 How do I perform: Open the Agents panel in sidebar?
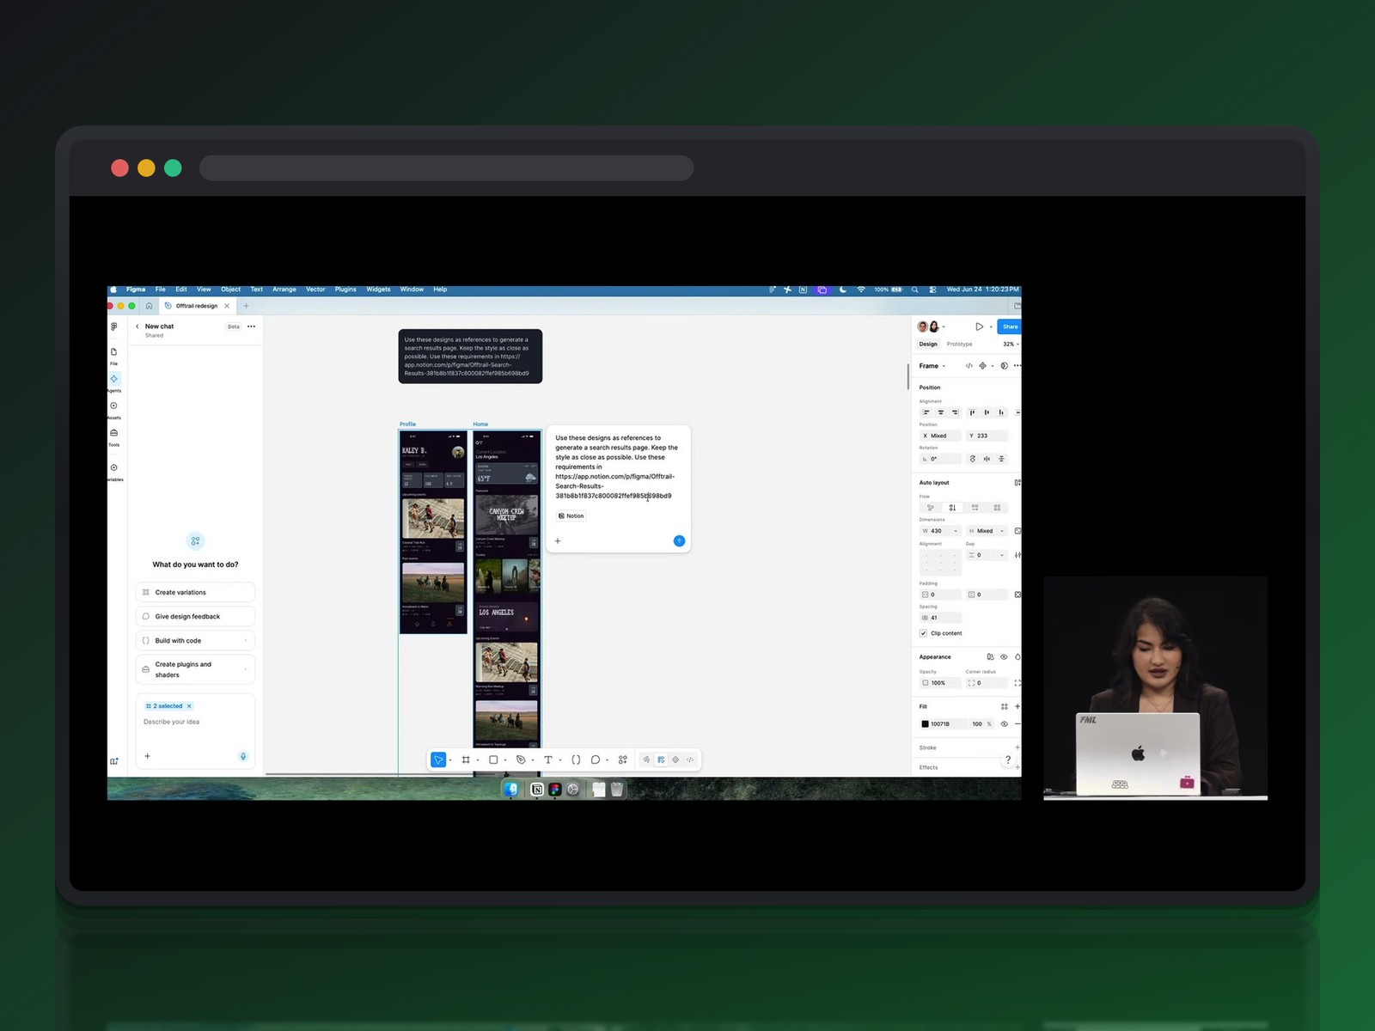(113, 381)
